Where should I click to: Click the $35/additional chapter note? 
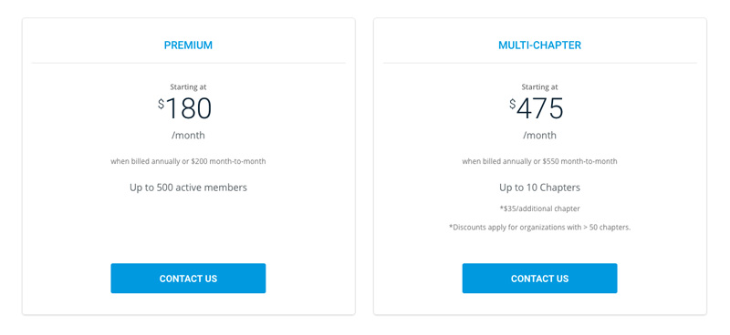(539, 208)
